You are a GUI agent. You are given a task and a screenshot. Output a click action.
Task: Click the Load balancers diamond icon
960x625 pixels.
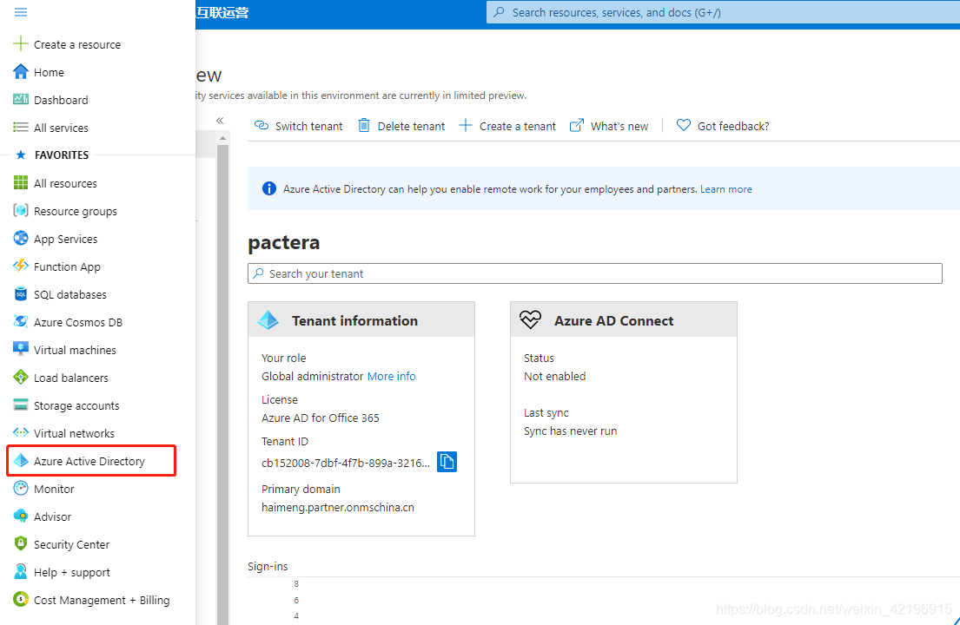coord(20,378)
